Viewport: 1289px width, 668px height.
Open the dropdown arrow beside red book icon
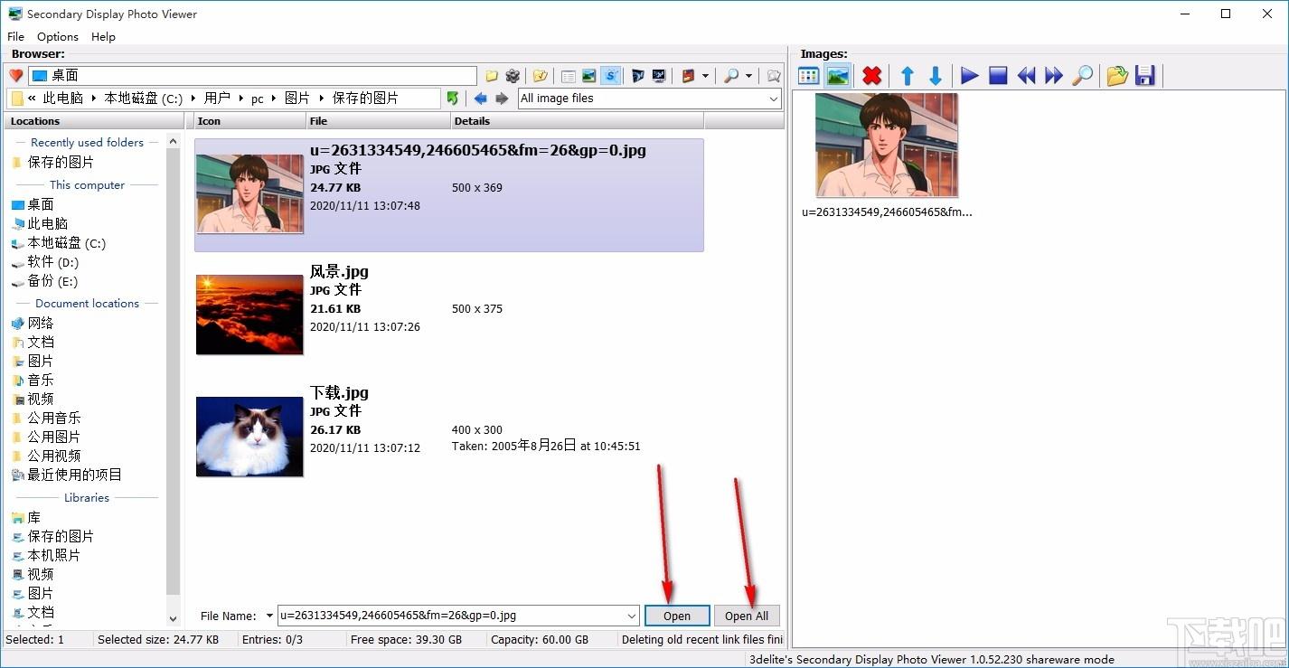(x=705, y=76)
